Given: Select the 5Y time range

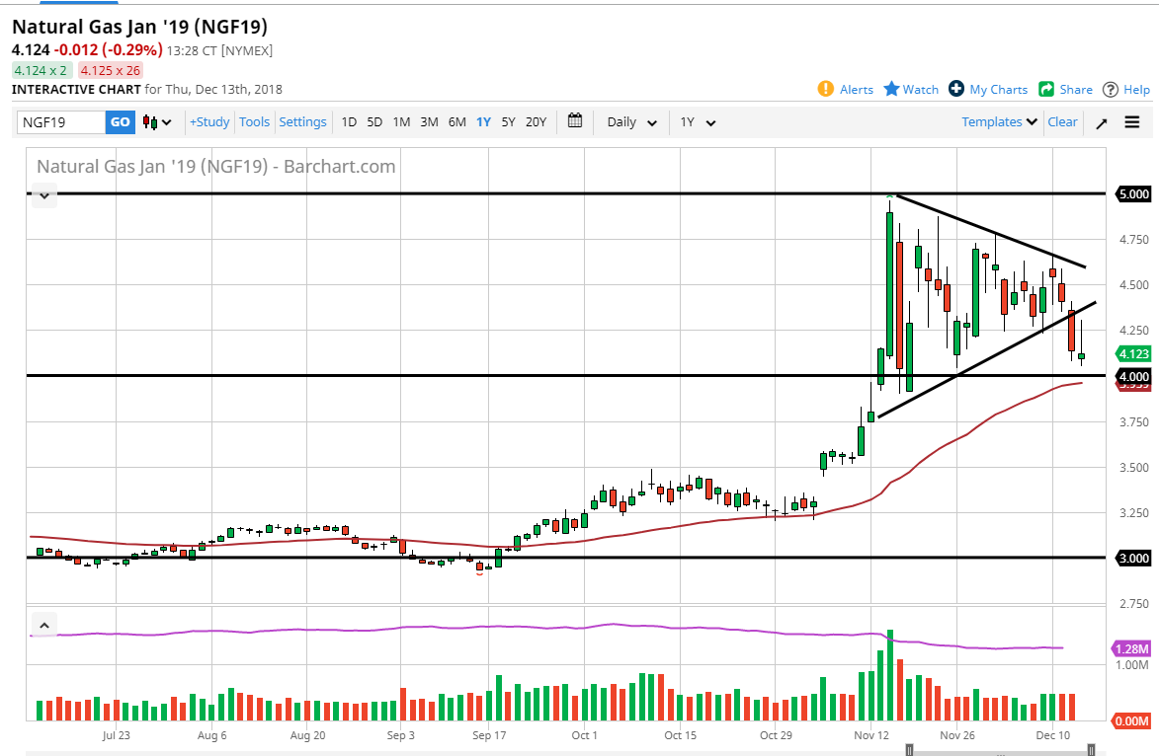Looking at the screenshot, I should [508, 122].
